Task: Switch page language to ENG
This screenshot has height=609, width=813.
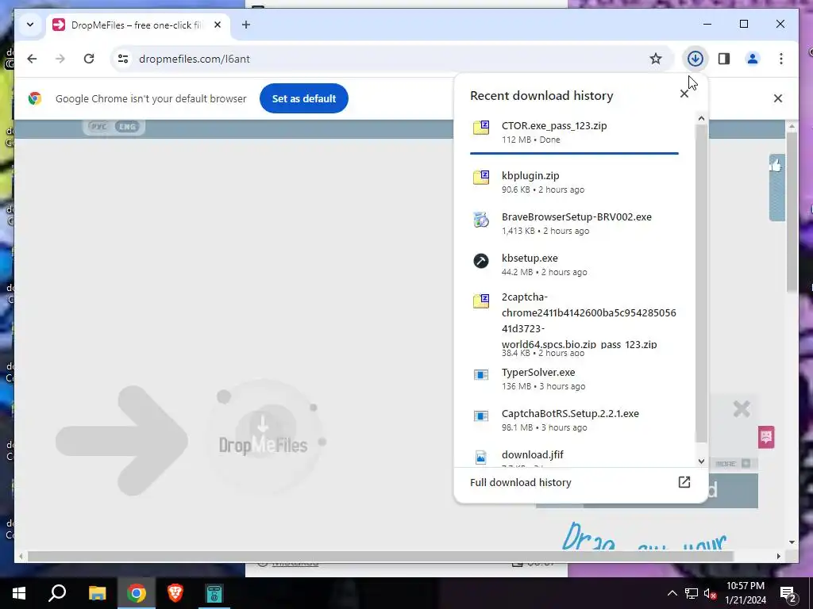Action: pos(127,126)
